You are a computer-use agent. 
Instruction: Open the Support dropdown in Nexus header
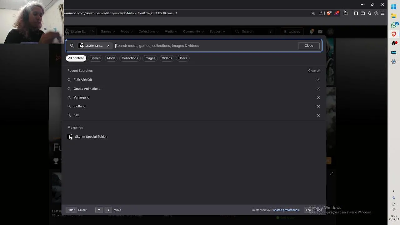[x=217, y=32]
